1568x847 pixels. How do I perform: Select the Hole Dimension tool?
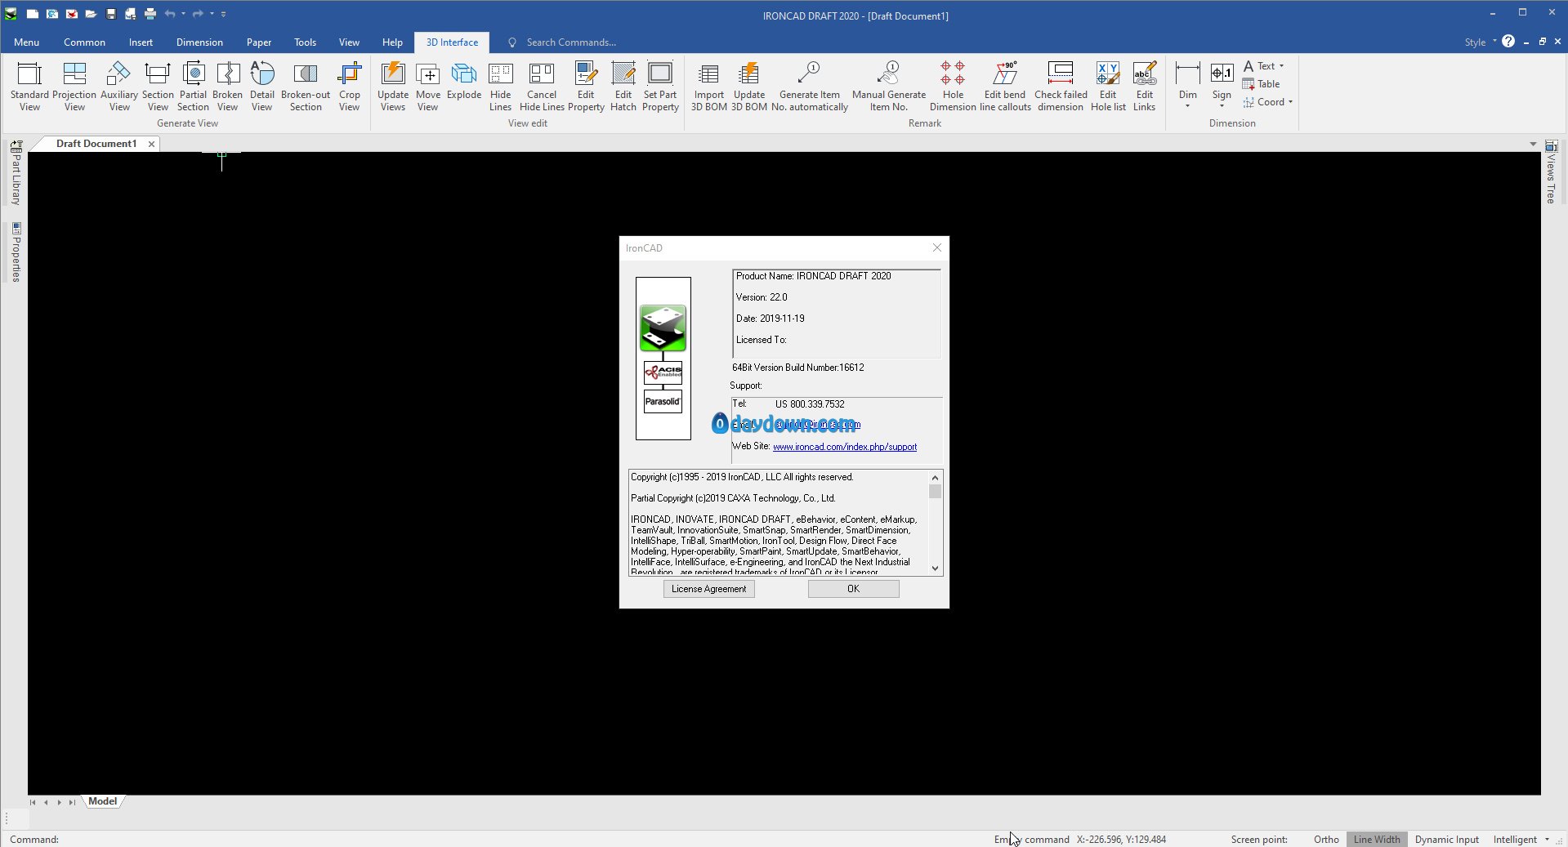[x=953, y=86]
